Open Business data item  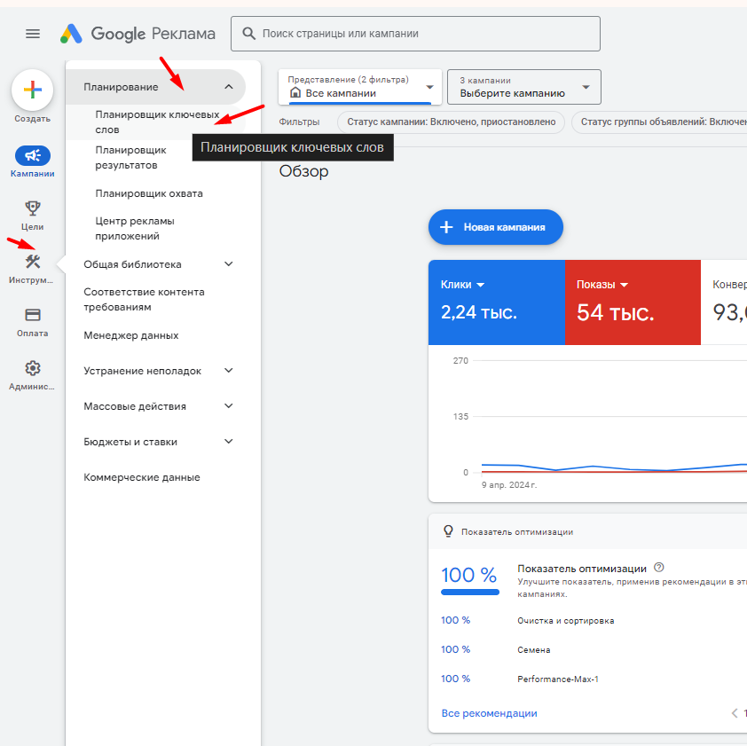(141, 477)
